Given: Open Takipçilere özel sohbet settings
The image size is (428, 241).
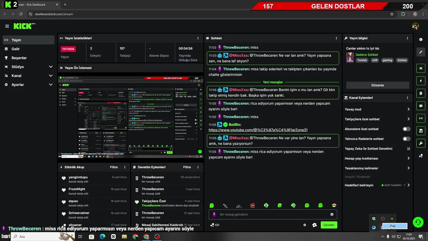Looking at the screenshot, I should [378, 119].
